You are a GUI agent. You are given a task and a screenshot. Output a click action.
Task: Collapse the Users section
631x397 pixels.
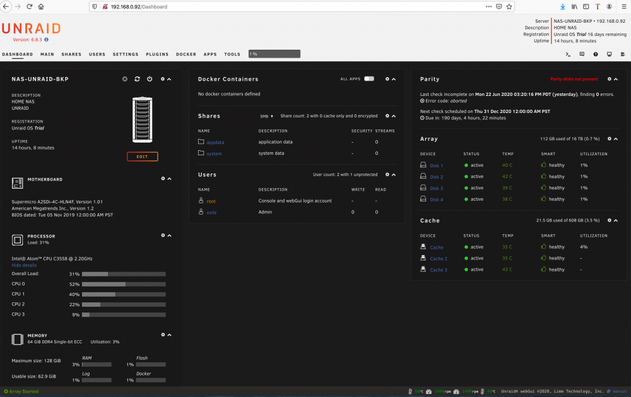[394, 174]
